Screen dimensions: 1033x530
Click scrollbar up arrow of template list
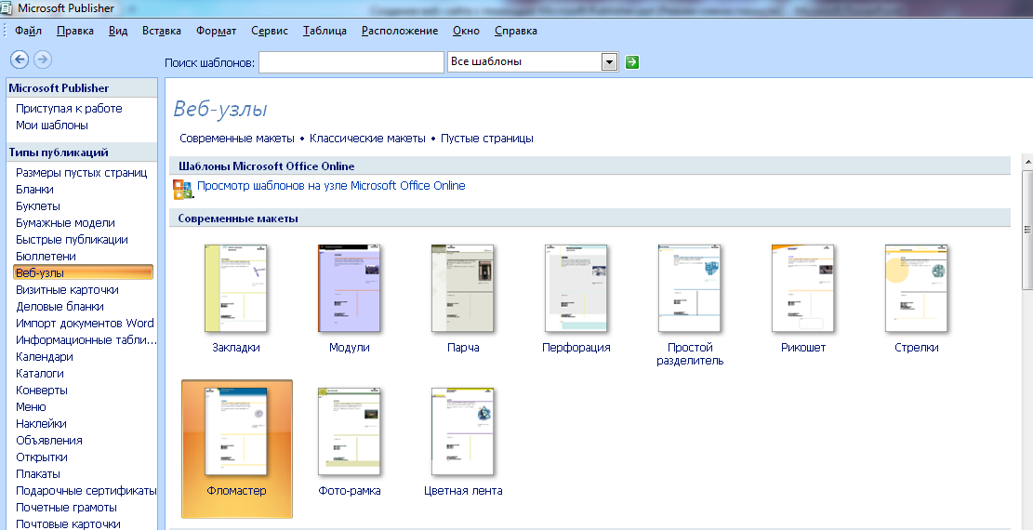click(x=1027, y=162)
